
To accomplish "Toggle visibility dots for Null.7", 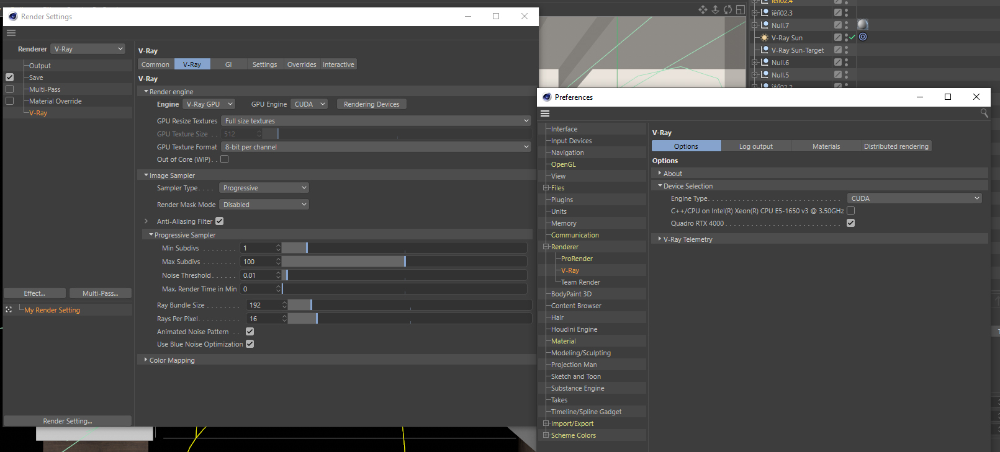I will pos(846,25).
